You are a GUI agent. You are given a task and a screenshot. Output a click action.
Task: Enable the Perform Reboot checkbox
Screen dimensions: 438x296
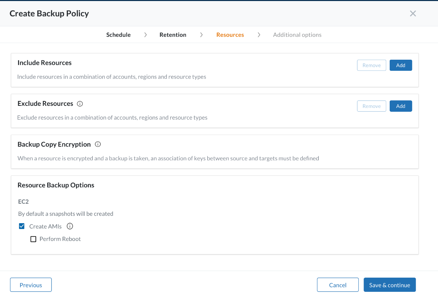[x=33, y=239]
